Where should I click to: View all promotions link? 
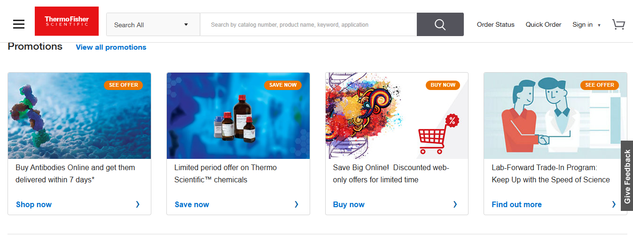pyautogui.click(x=111, y=47)
